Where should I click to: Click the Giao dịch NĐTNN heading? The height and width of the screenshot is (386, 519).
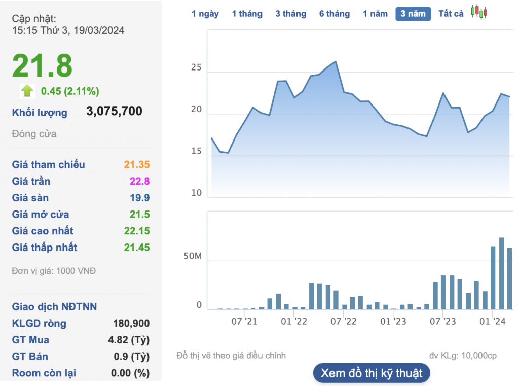[x=54, y=306]
